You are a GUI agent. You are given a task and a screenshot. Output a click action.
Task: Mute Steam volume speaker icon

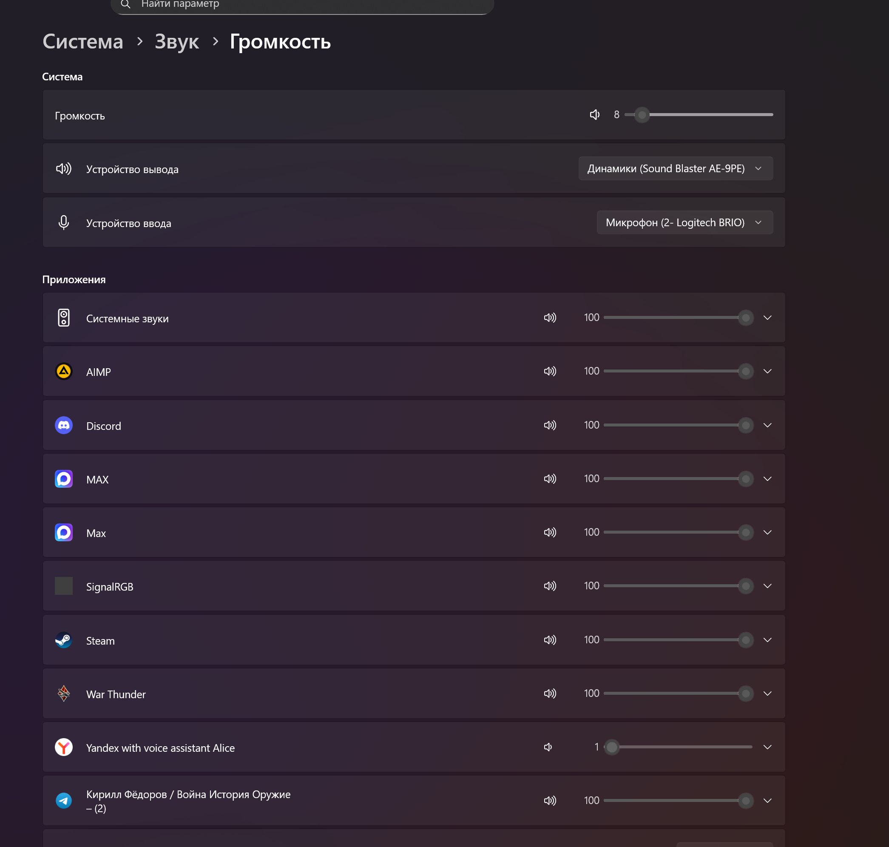(550, 640)
